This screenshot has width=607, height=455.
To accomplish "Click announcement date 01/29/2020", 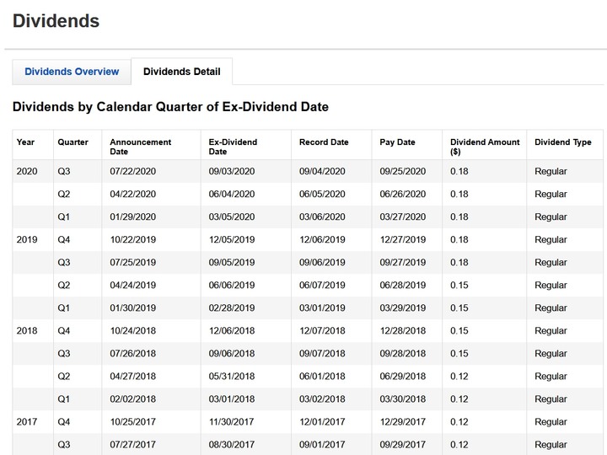I will 133,217.
